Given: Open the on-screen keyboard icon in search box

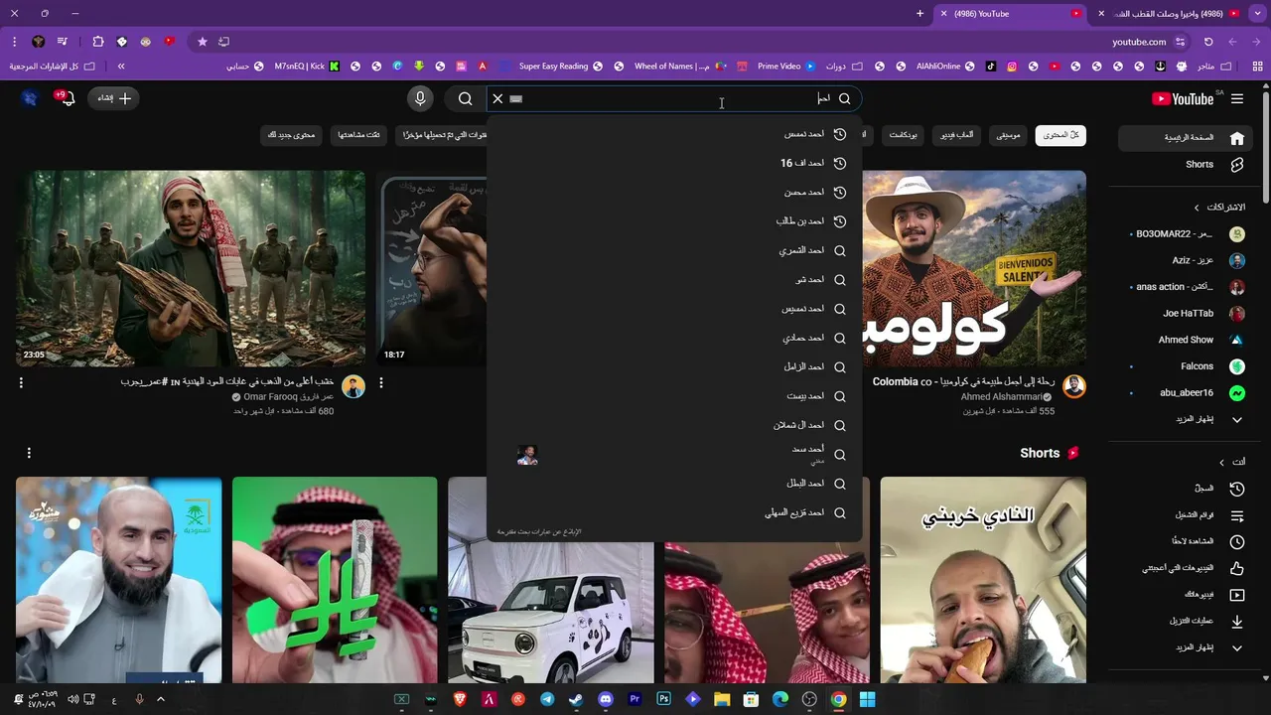Looking at the screenshot, I should 515,98.
